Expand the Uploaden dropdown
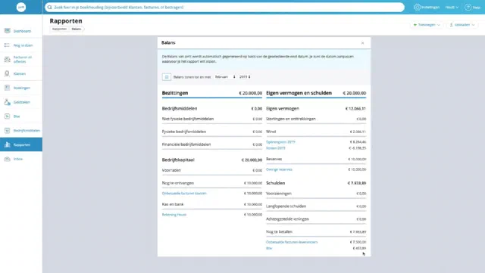The width and height of the screenshot is (485, 273). [x=462, y=25]
